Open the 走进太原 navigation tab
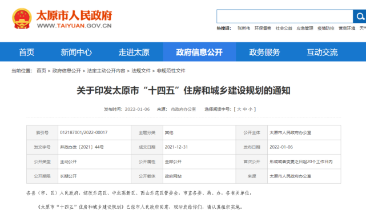Screen dimensions: 366x218 click(x=134, y=52)
